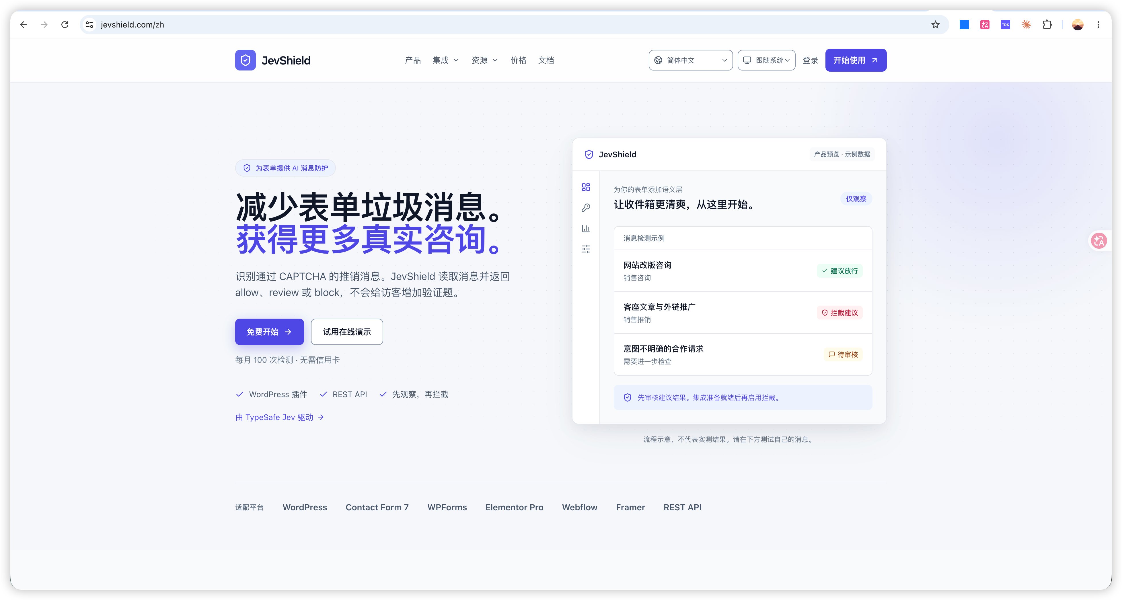Screen dimensions: 1122x600
Task: Open the Chrome profile avatar
Action: click(1078, 25)
